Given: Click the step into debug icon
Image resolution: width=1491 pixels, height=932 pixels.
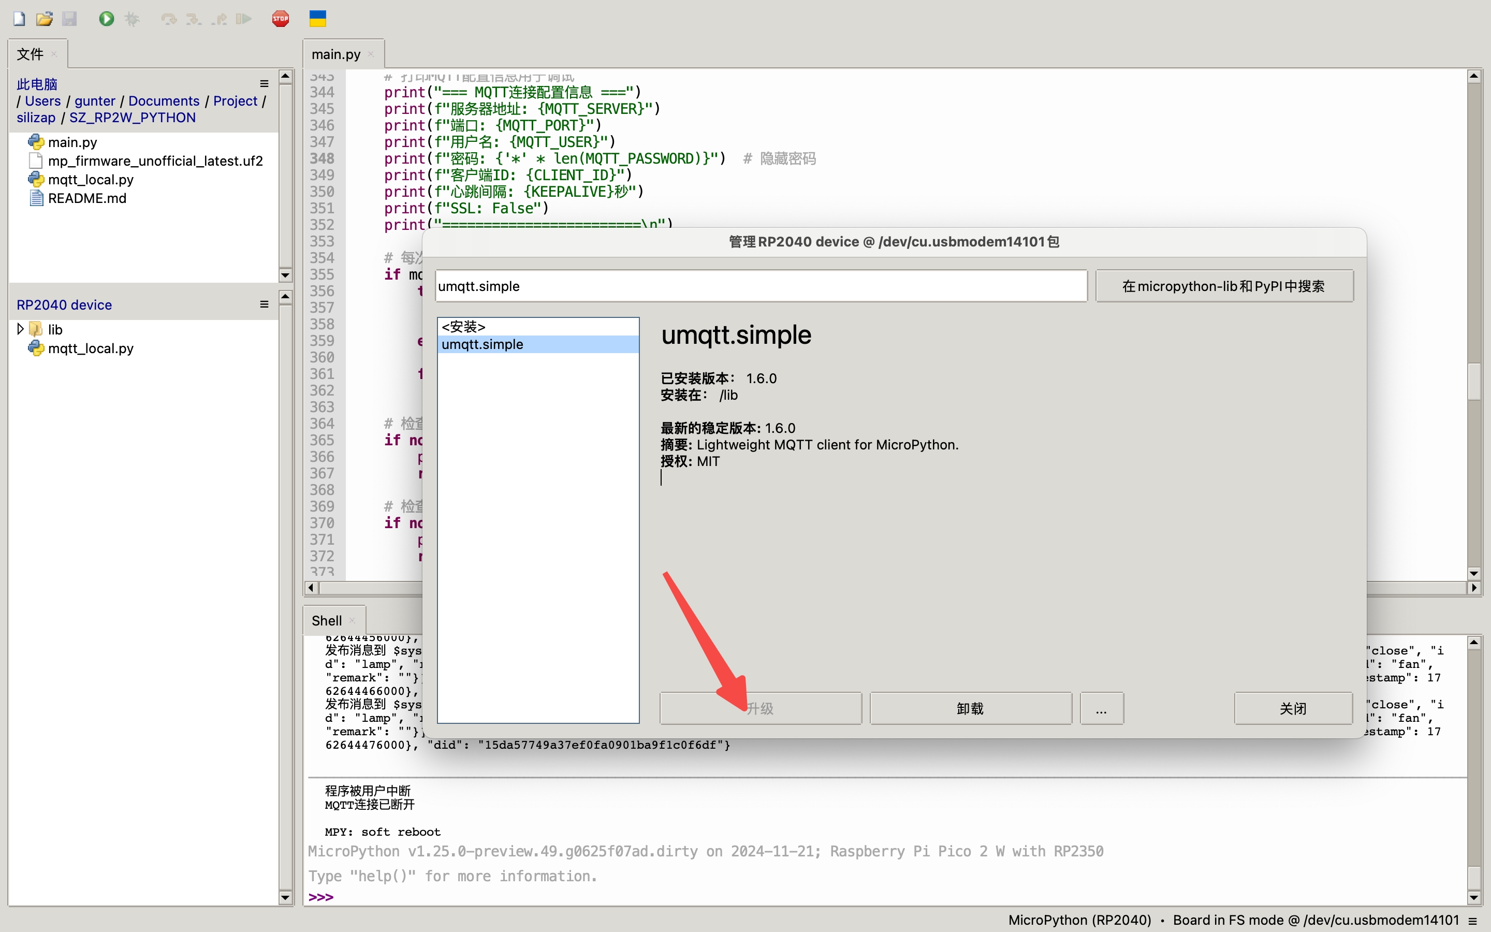Looking at the screenshot, I should pos(193,19).
